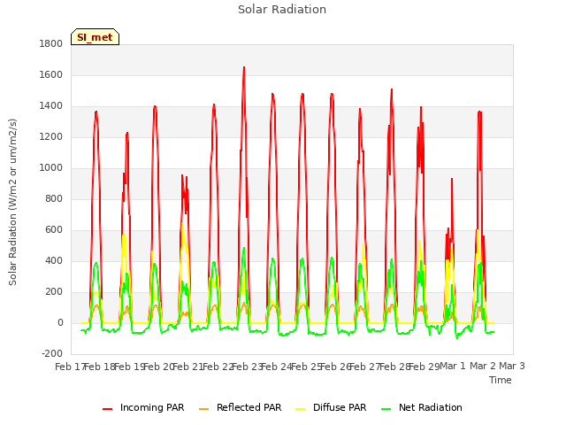Screen dimensions: 566x425
Task: Toggle Incoming PAR legend entry
Action: 143,407
